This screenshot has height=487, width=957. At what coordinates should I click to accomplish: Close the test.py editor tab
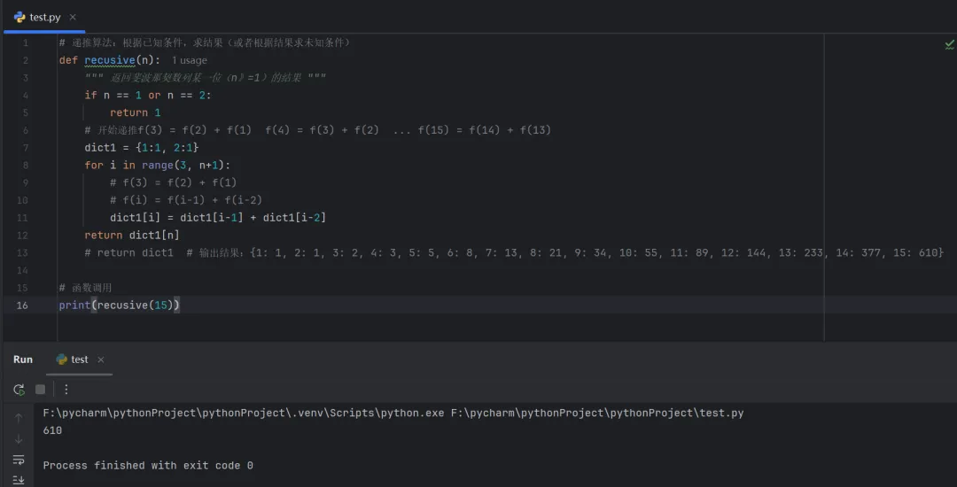point(73,17)
